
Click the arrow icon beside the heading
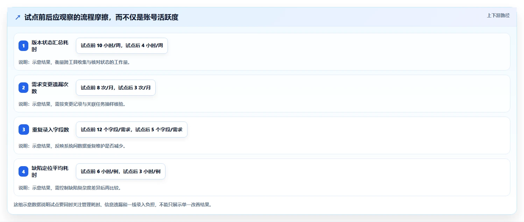coord(18,17)
